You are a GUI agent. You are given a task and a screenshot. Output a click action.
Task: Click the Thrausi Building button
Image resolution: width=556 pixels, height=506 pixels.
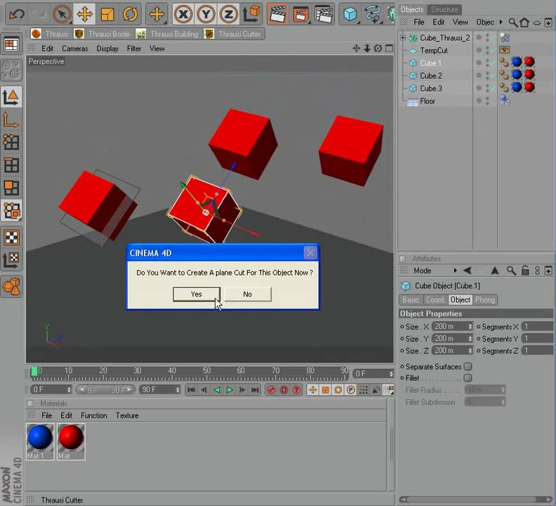coord(167,34)
